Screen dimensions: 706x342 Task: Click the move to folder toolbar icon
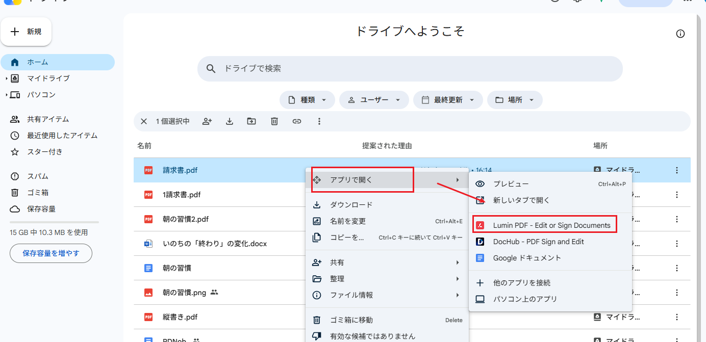point(251,121)
